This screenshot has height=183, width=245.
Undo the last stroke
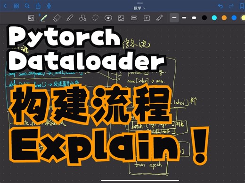point(220,6)
